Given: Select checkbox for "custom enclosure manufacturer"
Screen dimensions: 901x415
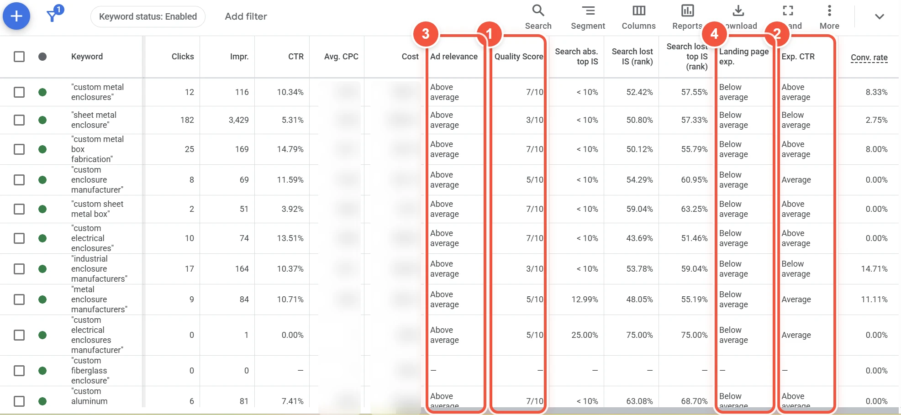Looking at the screenshot, I should click(x=19, y=180).
